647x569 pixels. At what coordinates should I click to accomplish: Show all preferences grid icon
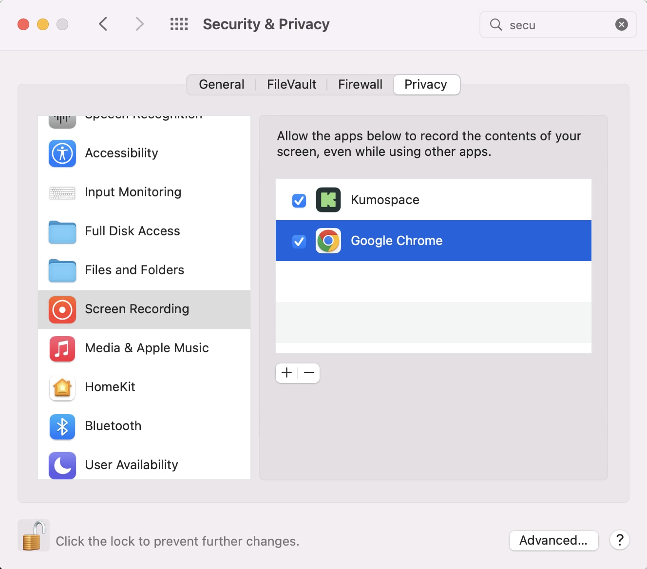click(179, 24)
